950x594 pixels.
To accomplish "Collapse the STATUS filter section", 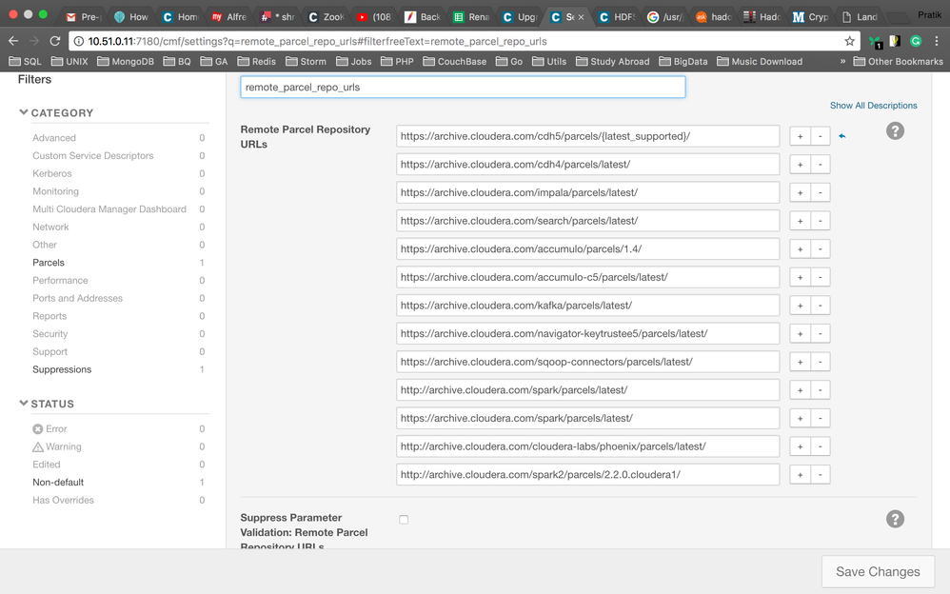I will 24,404.
